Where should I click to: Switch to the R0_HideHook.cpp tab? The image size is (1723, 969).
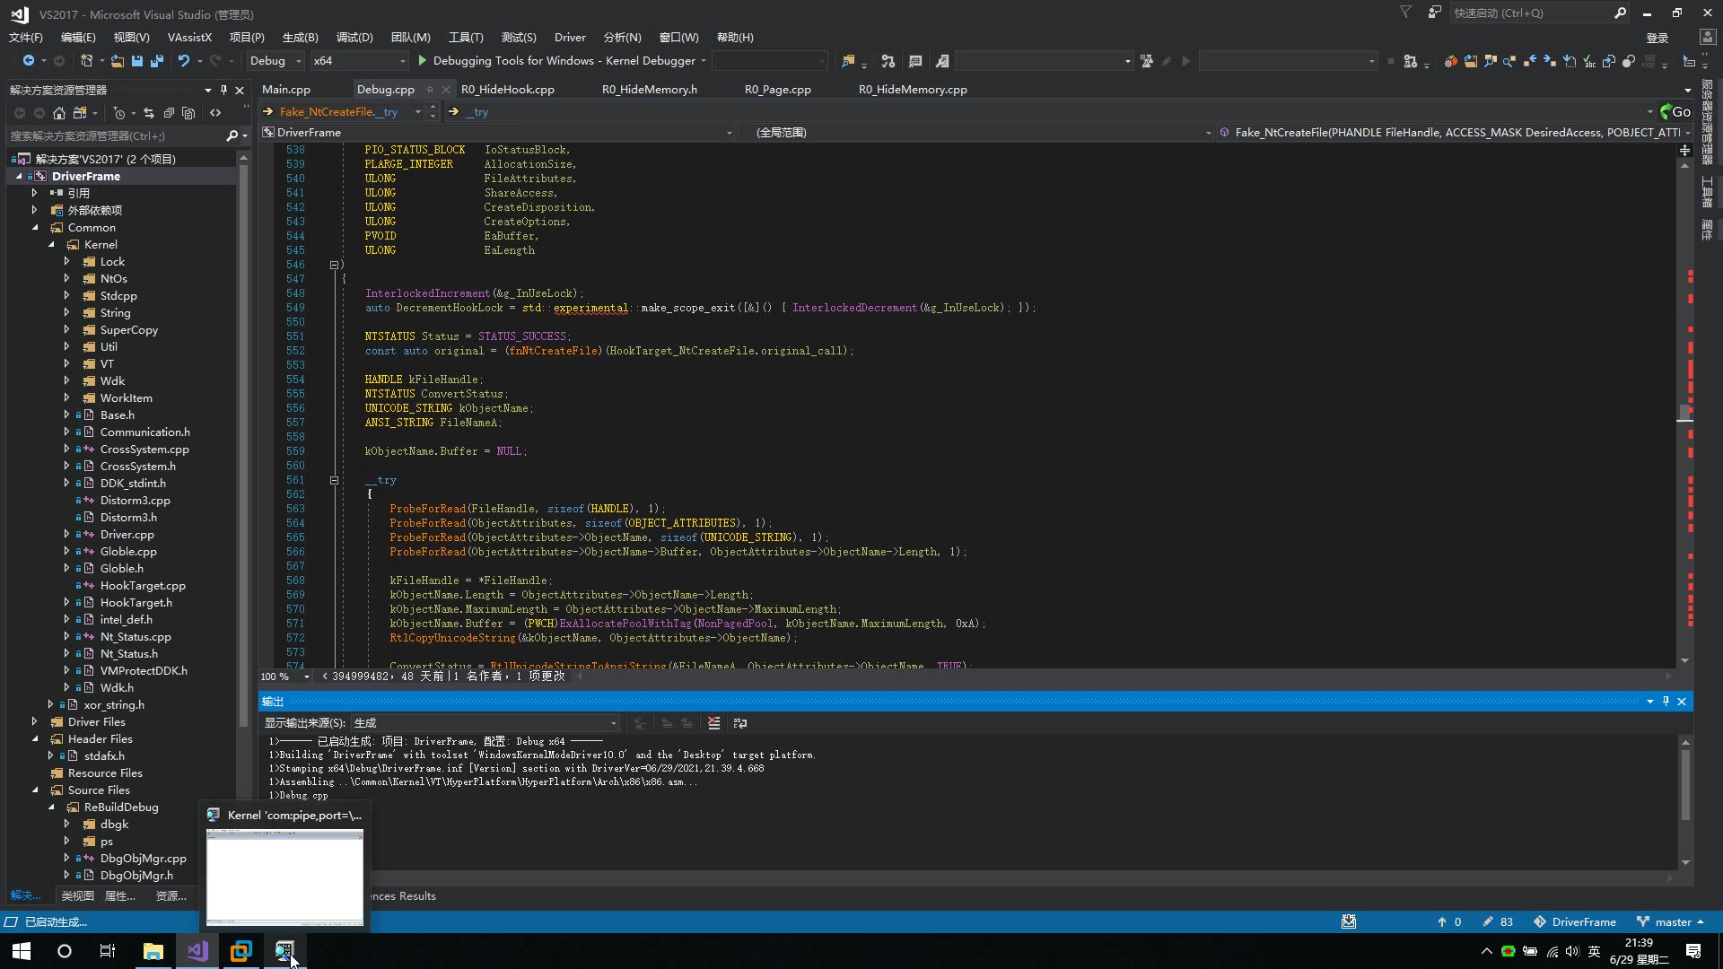507,90
